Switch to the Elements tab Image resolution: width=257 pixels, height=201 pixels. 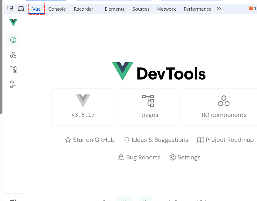[115, 9]
